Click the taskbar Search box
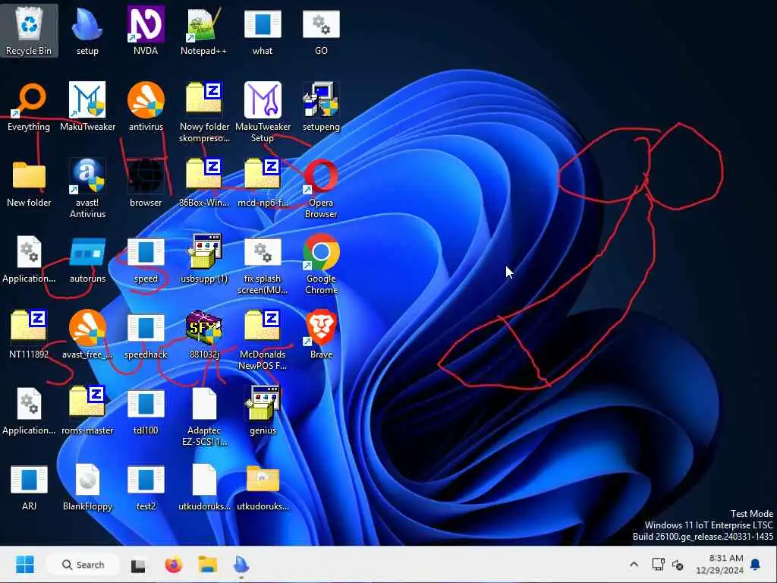This screenshot has width=777, height=583. pos(83,565)
